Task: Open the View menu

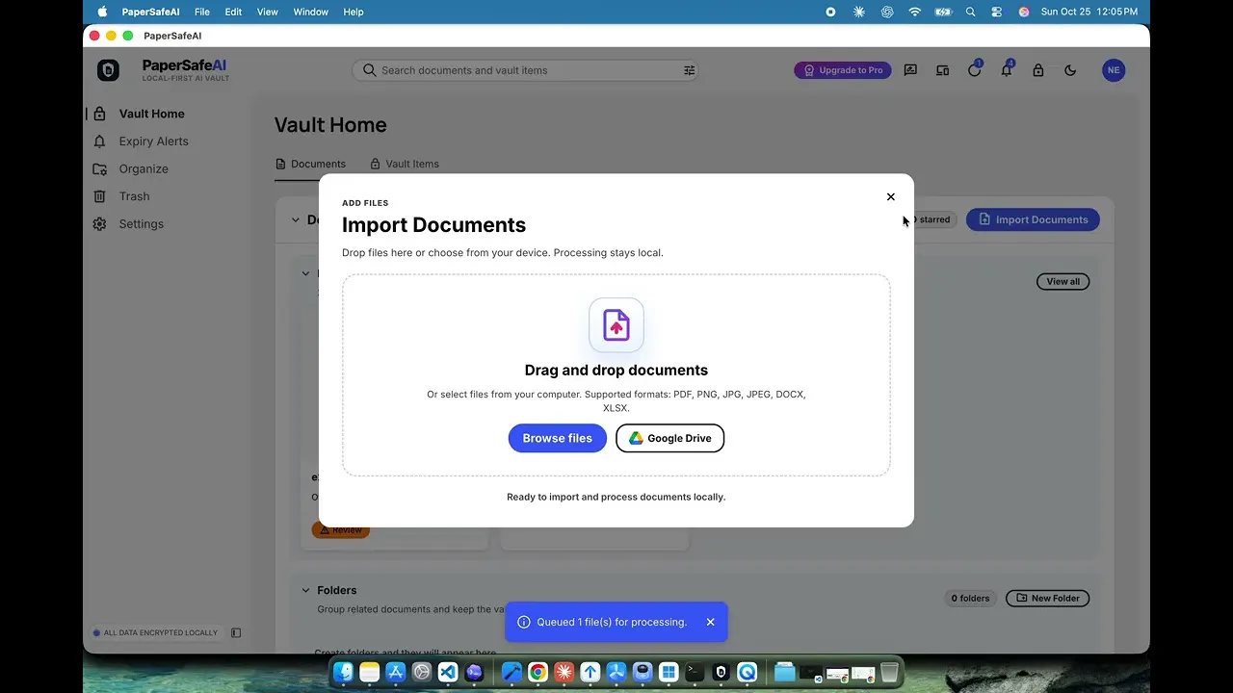Action: pyautogui.click(x=267, y=12)
